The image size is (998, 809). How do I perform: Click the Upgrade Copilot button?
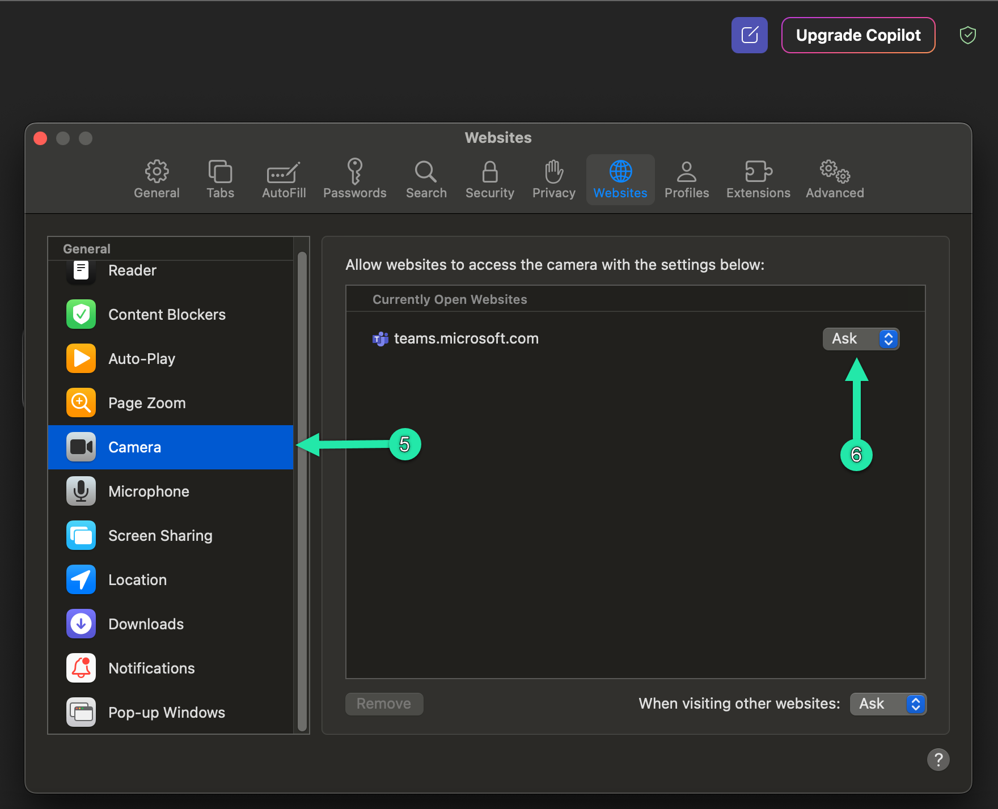pyautogui.click(x=858, y=35)
